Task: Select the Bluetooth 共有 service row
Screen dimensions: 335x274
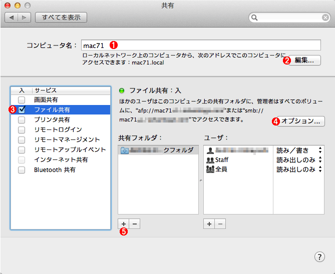Action: [x=61, y=170]
